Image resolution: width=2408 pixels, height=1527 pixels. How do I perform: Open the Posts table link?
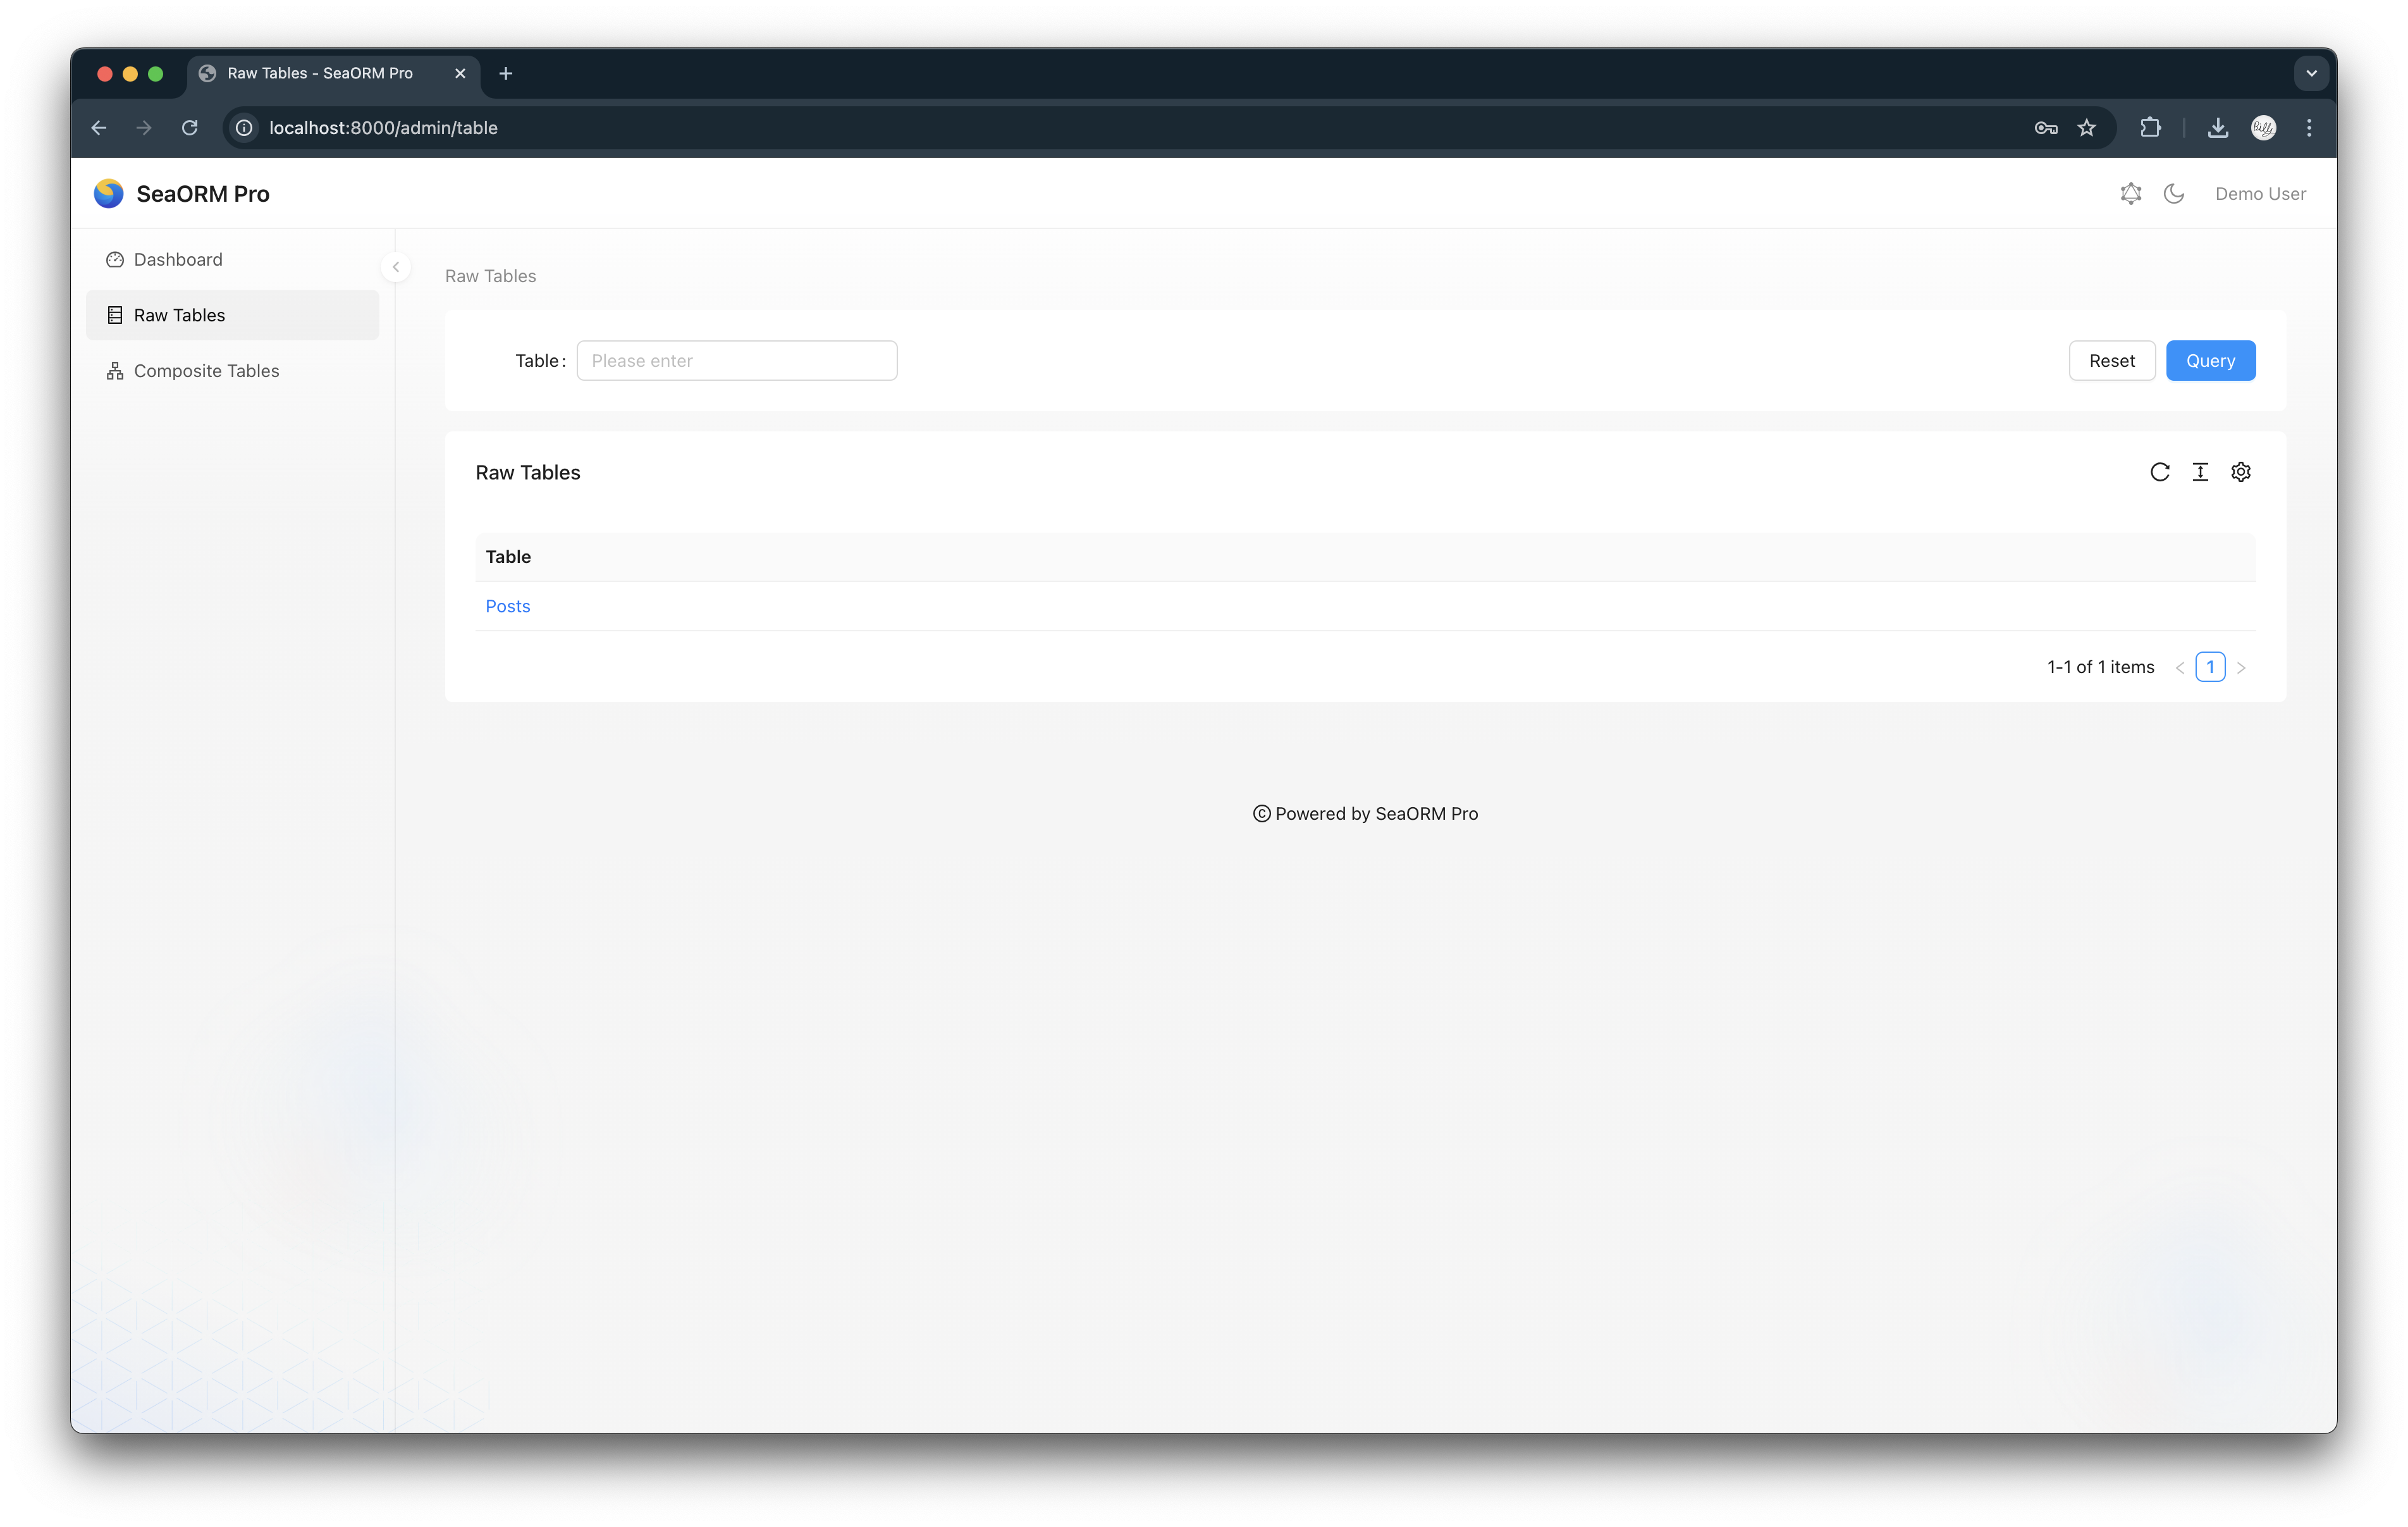point(507,607)
